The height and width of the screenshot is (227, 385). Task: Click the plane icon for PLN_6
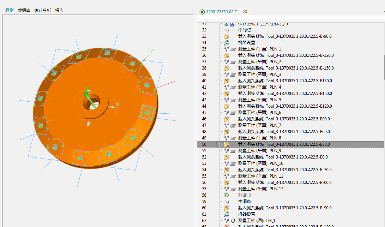pos(233,113)
